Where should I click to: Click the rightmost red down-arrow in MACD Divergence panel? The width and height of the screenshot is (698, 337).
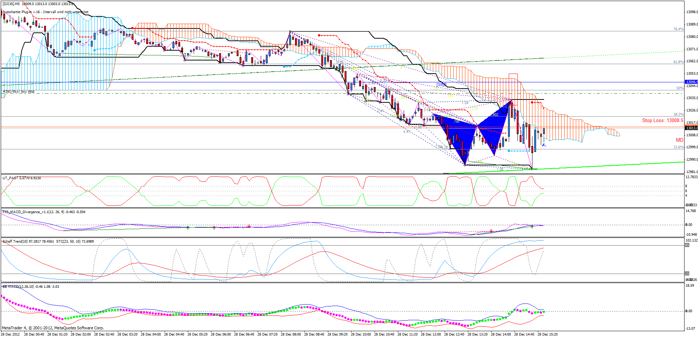coord(492,231)
